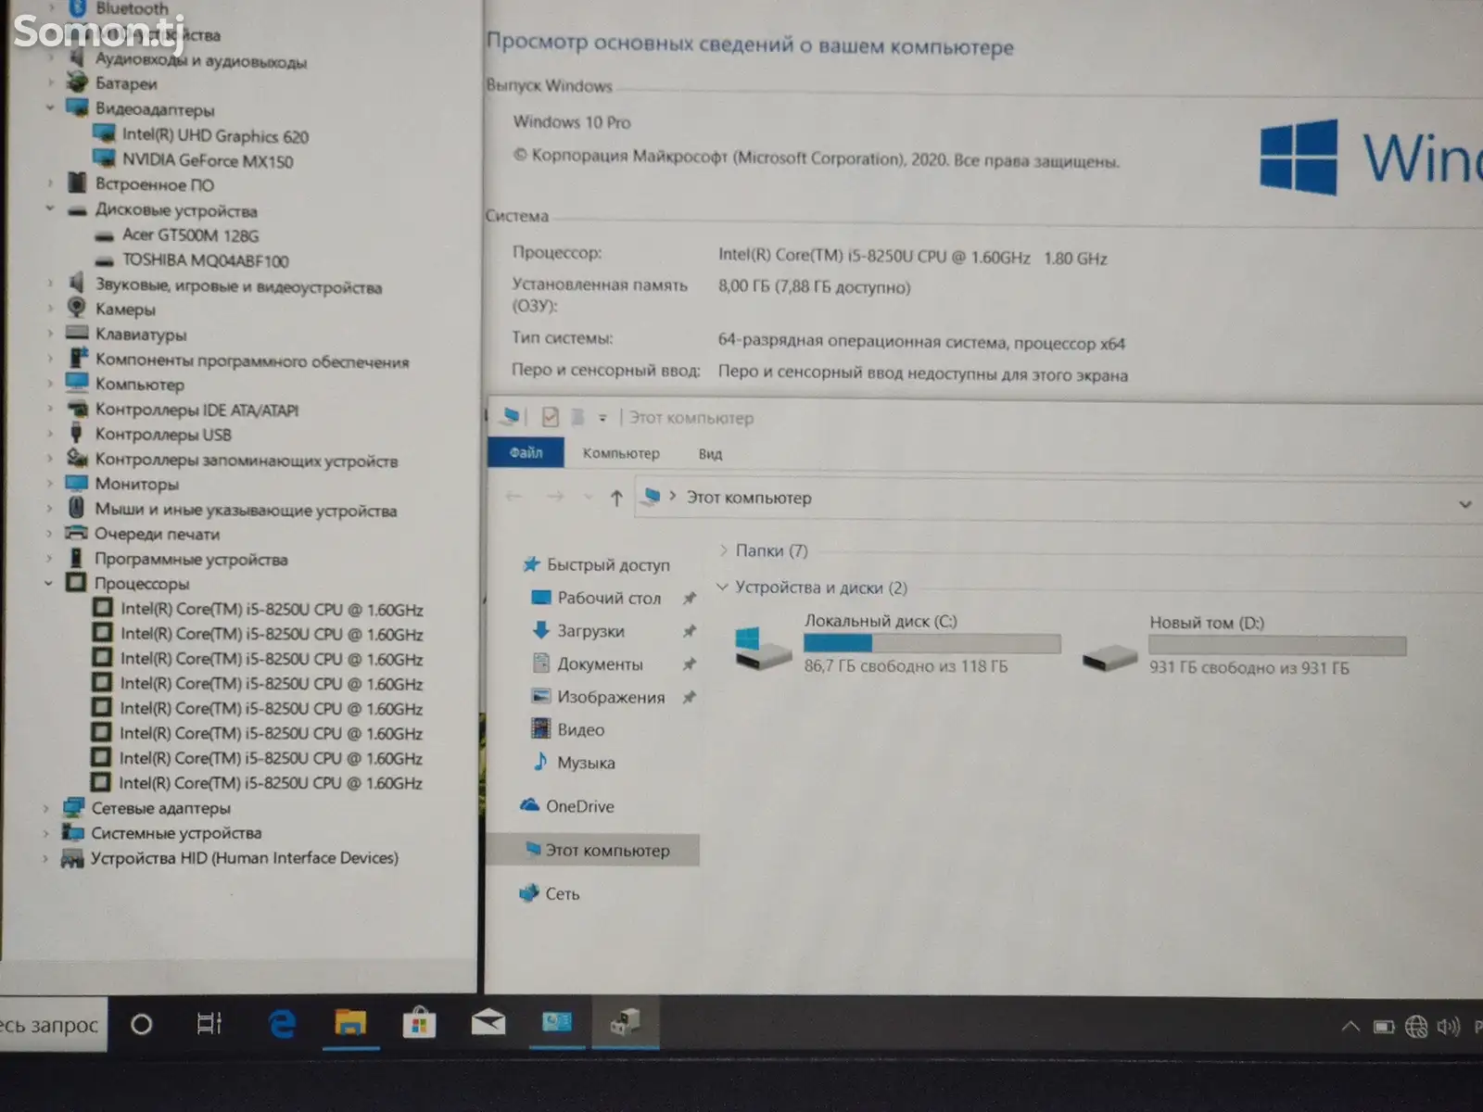Open the quick access toolbar customize arrow

(602, 418)
